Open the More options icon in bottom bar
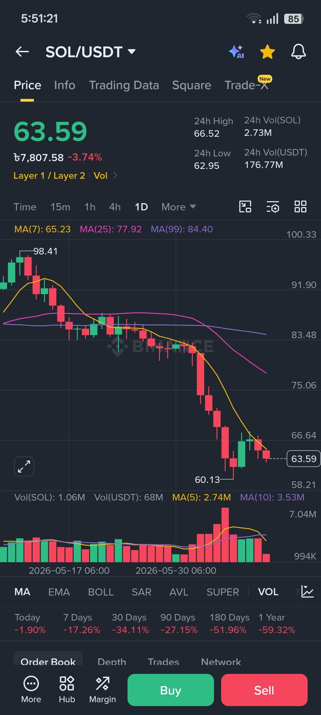The image size is (321, 715). click(x=31, y=689)
